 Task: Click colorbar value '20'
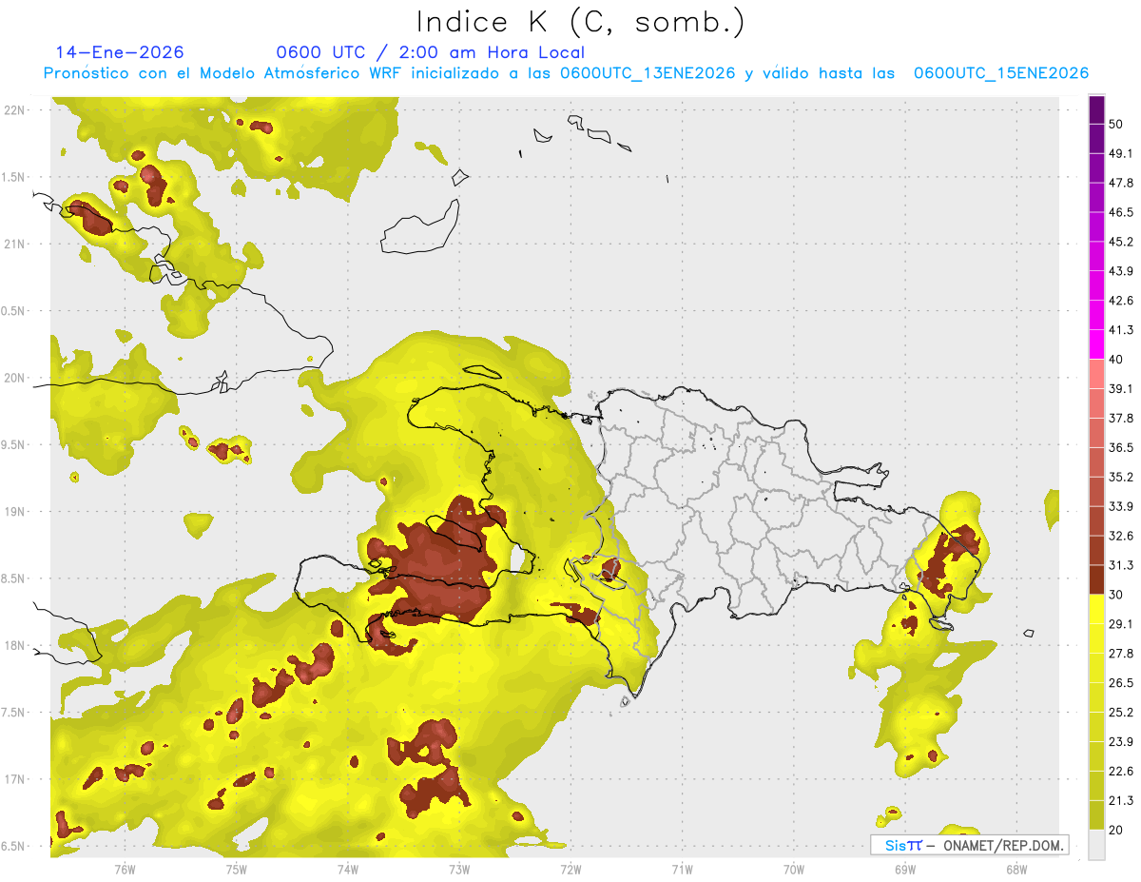(1116, 831)
